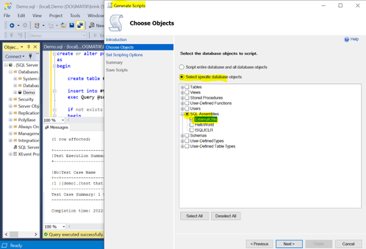
Task: Expand the User-Defined Table Types node
Action: click(x=182, y=146)
